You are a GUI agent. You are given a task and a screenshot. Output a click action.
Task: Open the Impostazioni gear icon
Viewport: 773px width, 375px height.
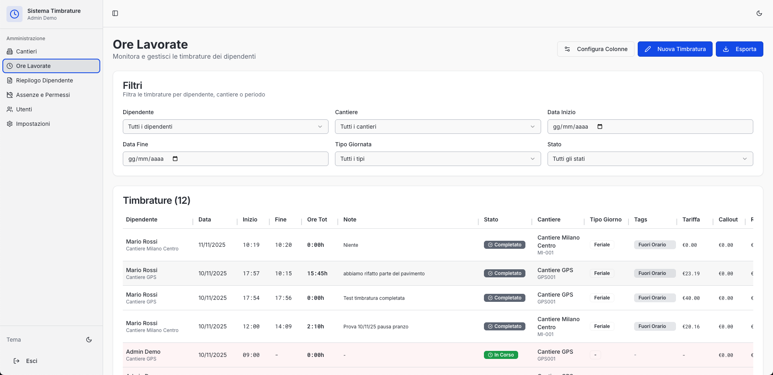[9, 124]
